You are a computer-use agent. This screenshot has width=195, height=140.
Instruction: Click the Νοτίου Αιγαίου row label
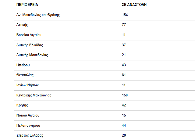[28, 115]
